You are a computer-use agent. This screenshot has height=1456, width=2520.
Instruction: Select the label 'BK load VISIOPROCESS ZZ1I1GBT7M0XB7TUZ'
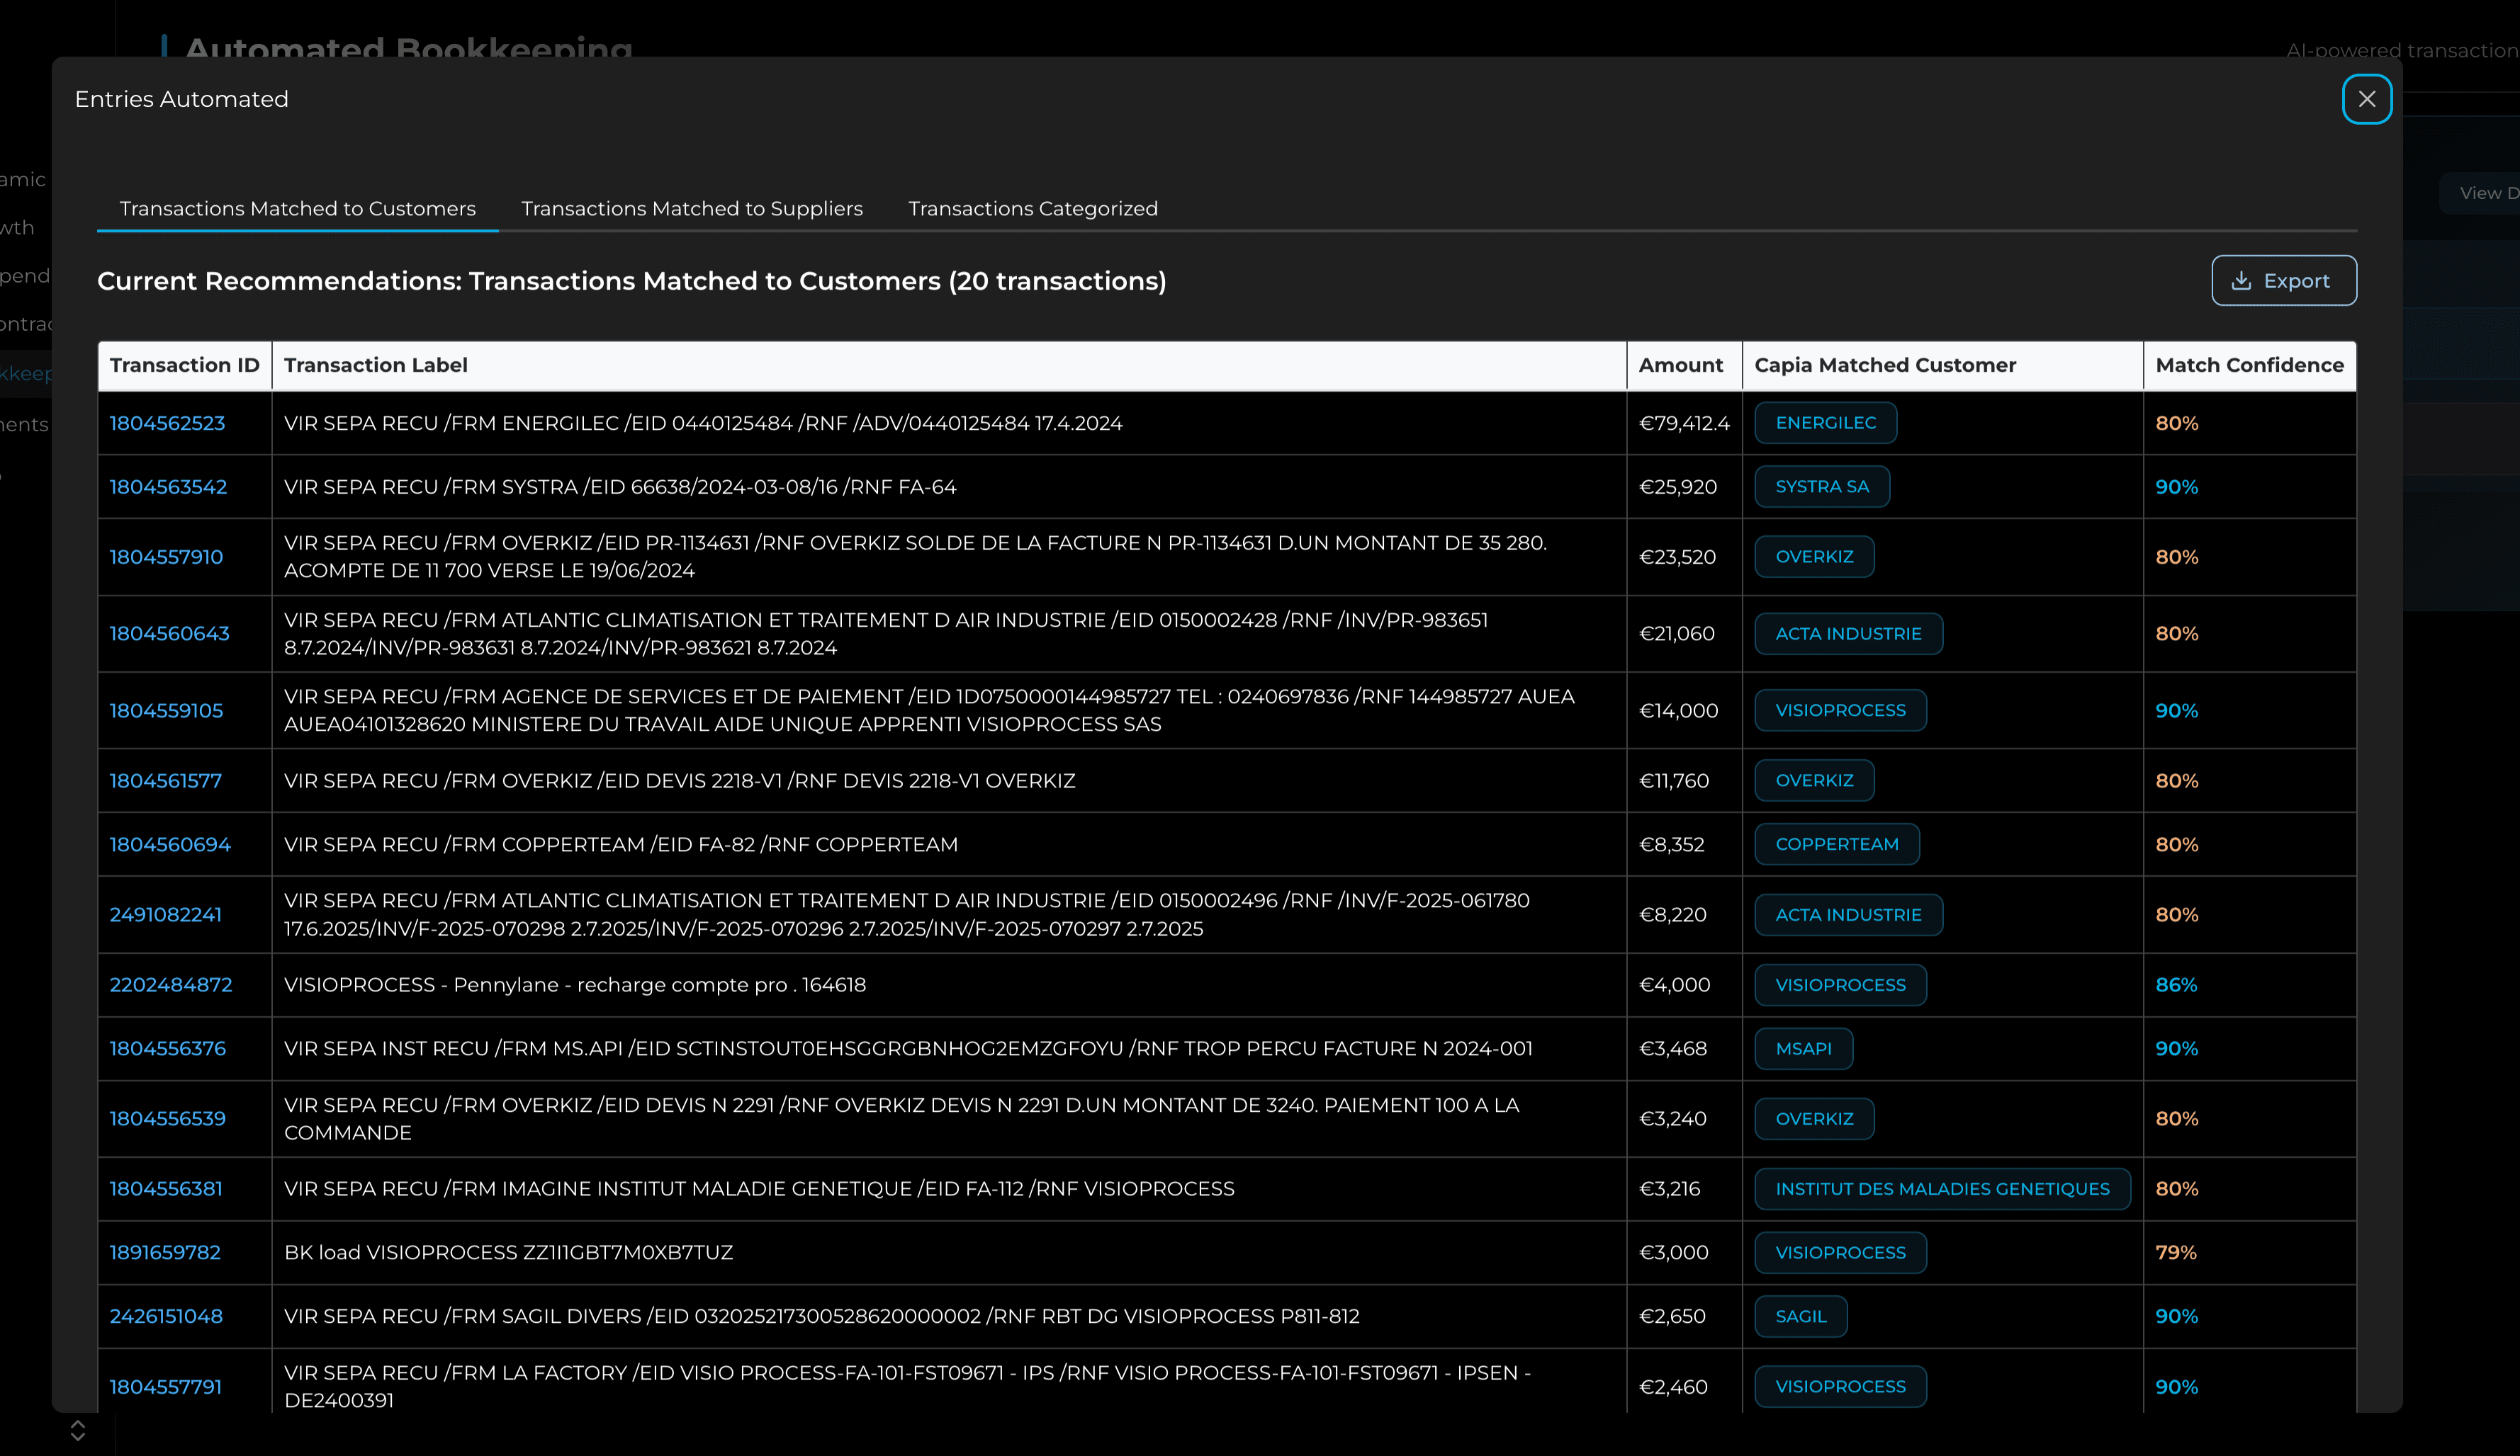click(x=508, y=1252)
